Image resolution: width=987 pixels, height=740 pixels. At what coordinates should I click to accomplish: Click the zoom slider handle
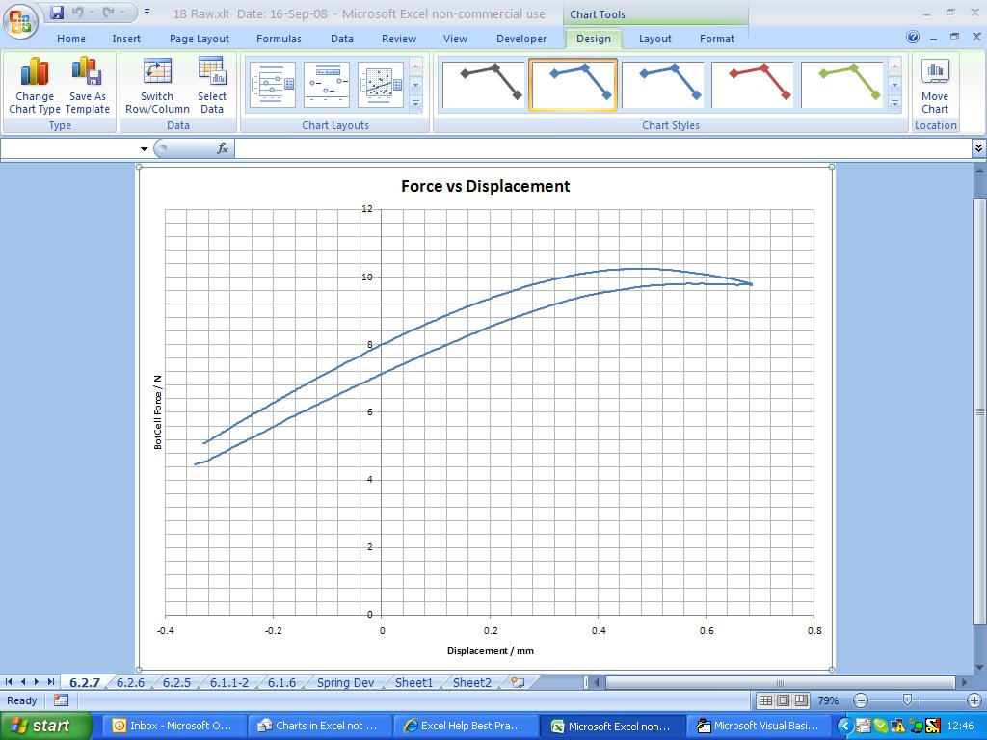[907, 700]
